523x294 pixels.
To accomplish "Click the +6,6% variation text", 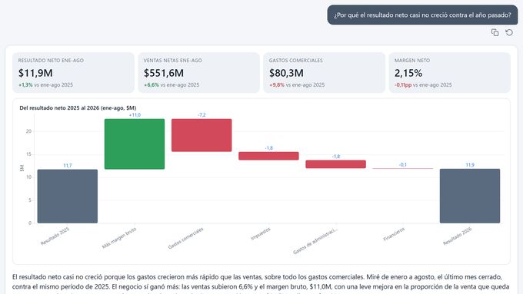I will [x=151, y=85].
